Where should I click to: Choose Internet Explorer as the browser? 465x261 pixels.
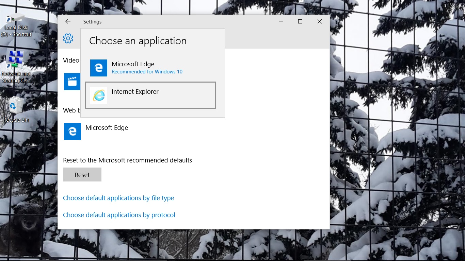click(x=150, y=95)
